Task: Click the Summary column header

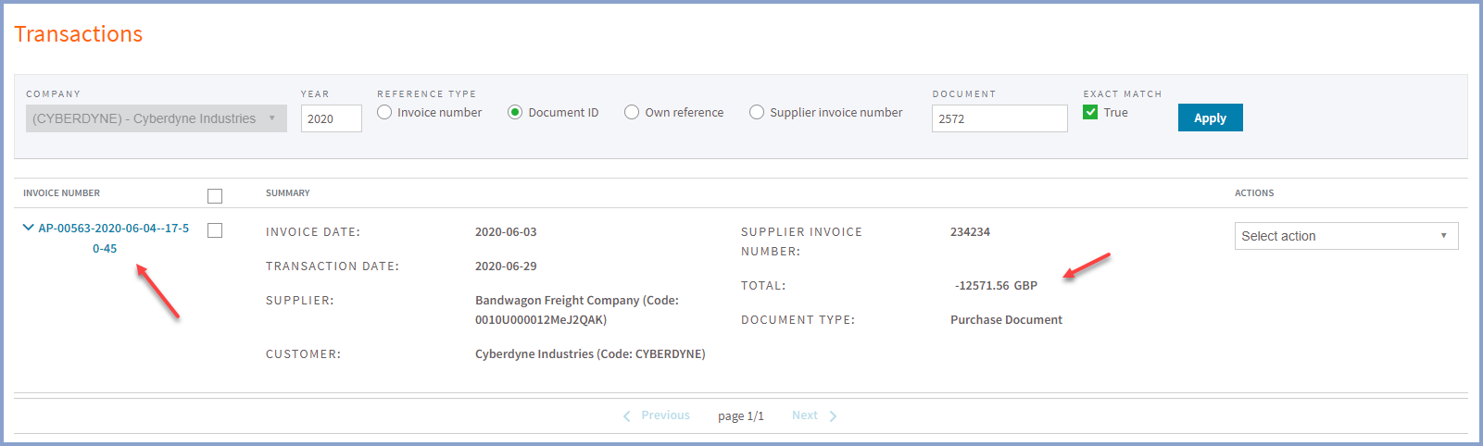Action: click(x=288, y=193)
